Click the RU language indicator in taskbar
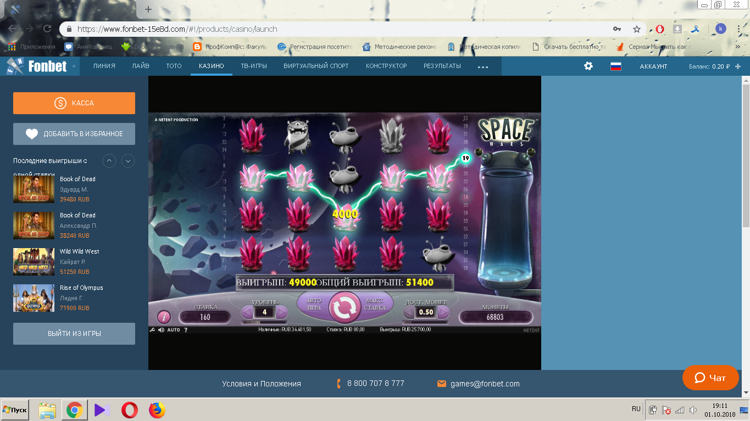The height and width of the screenshot is (421, 750). pos(636,409)
